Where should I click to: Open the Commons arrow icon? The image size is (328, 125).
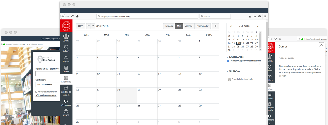pyautogui.click(x=66, y=101)
